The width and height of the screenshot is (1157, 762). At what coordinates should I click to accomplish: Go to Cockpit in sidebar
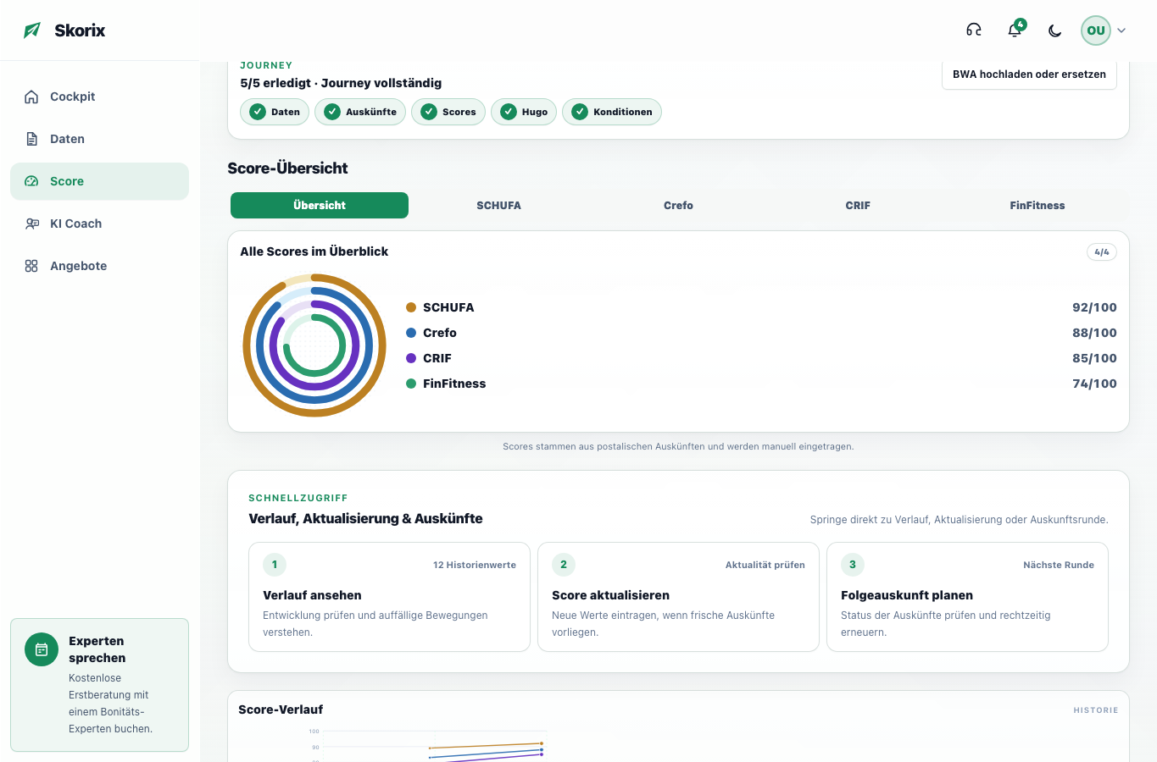point(99,97)
